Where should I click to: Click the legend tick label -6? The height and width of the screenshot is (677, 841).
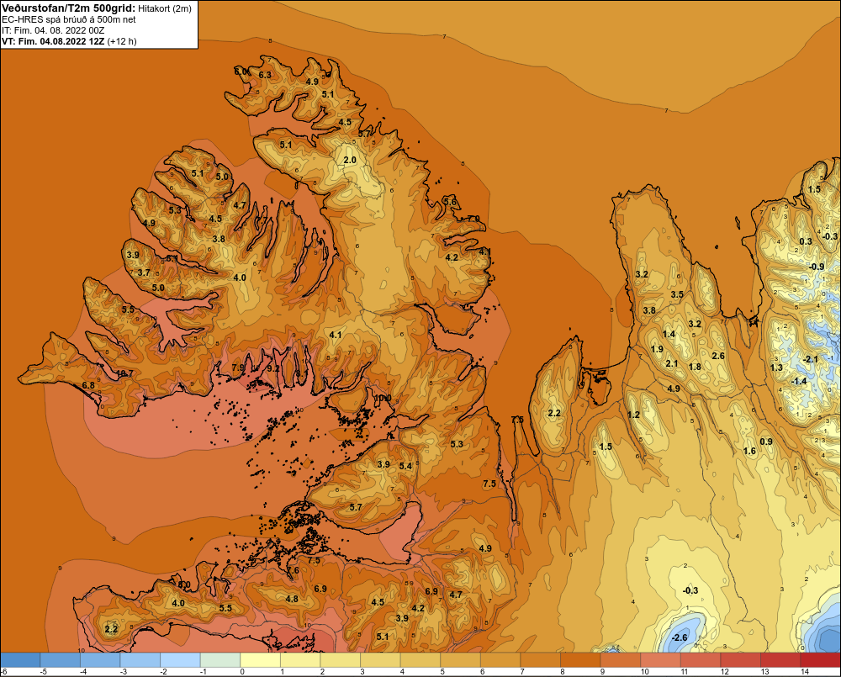3,672
